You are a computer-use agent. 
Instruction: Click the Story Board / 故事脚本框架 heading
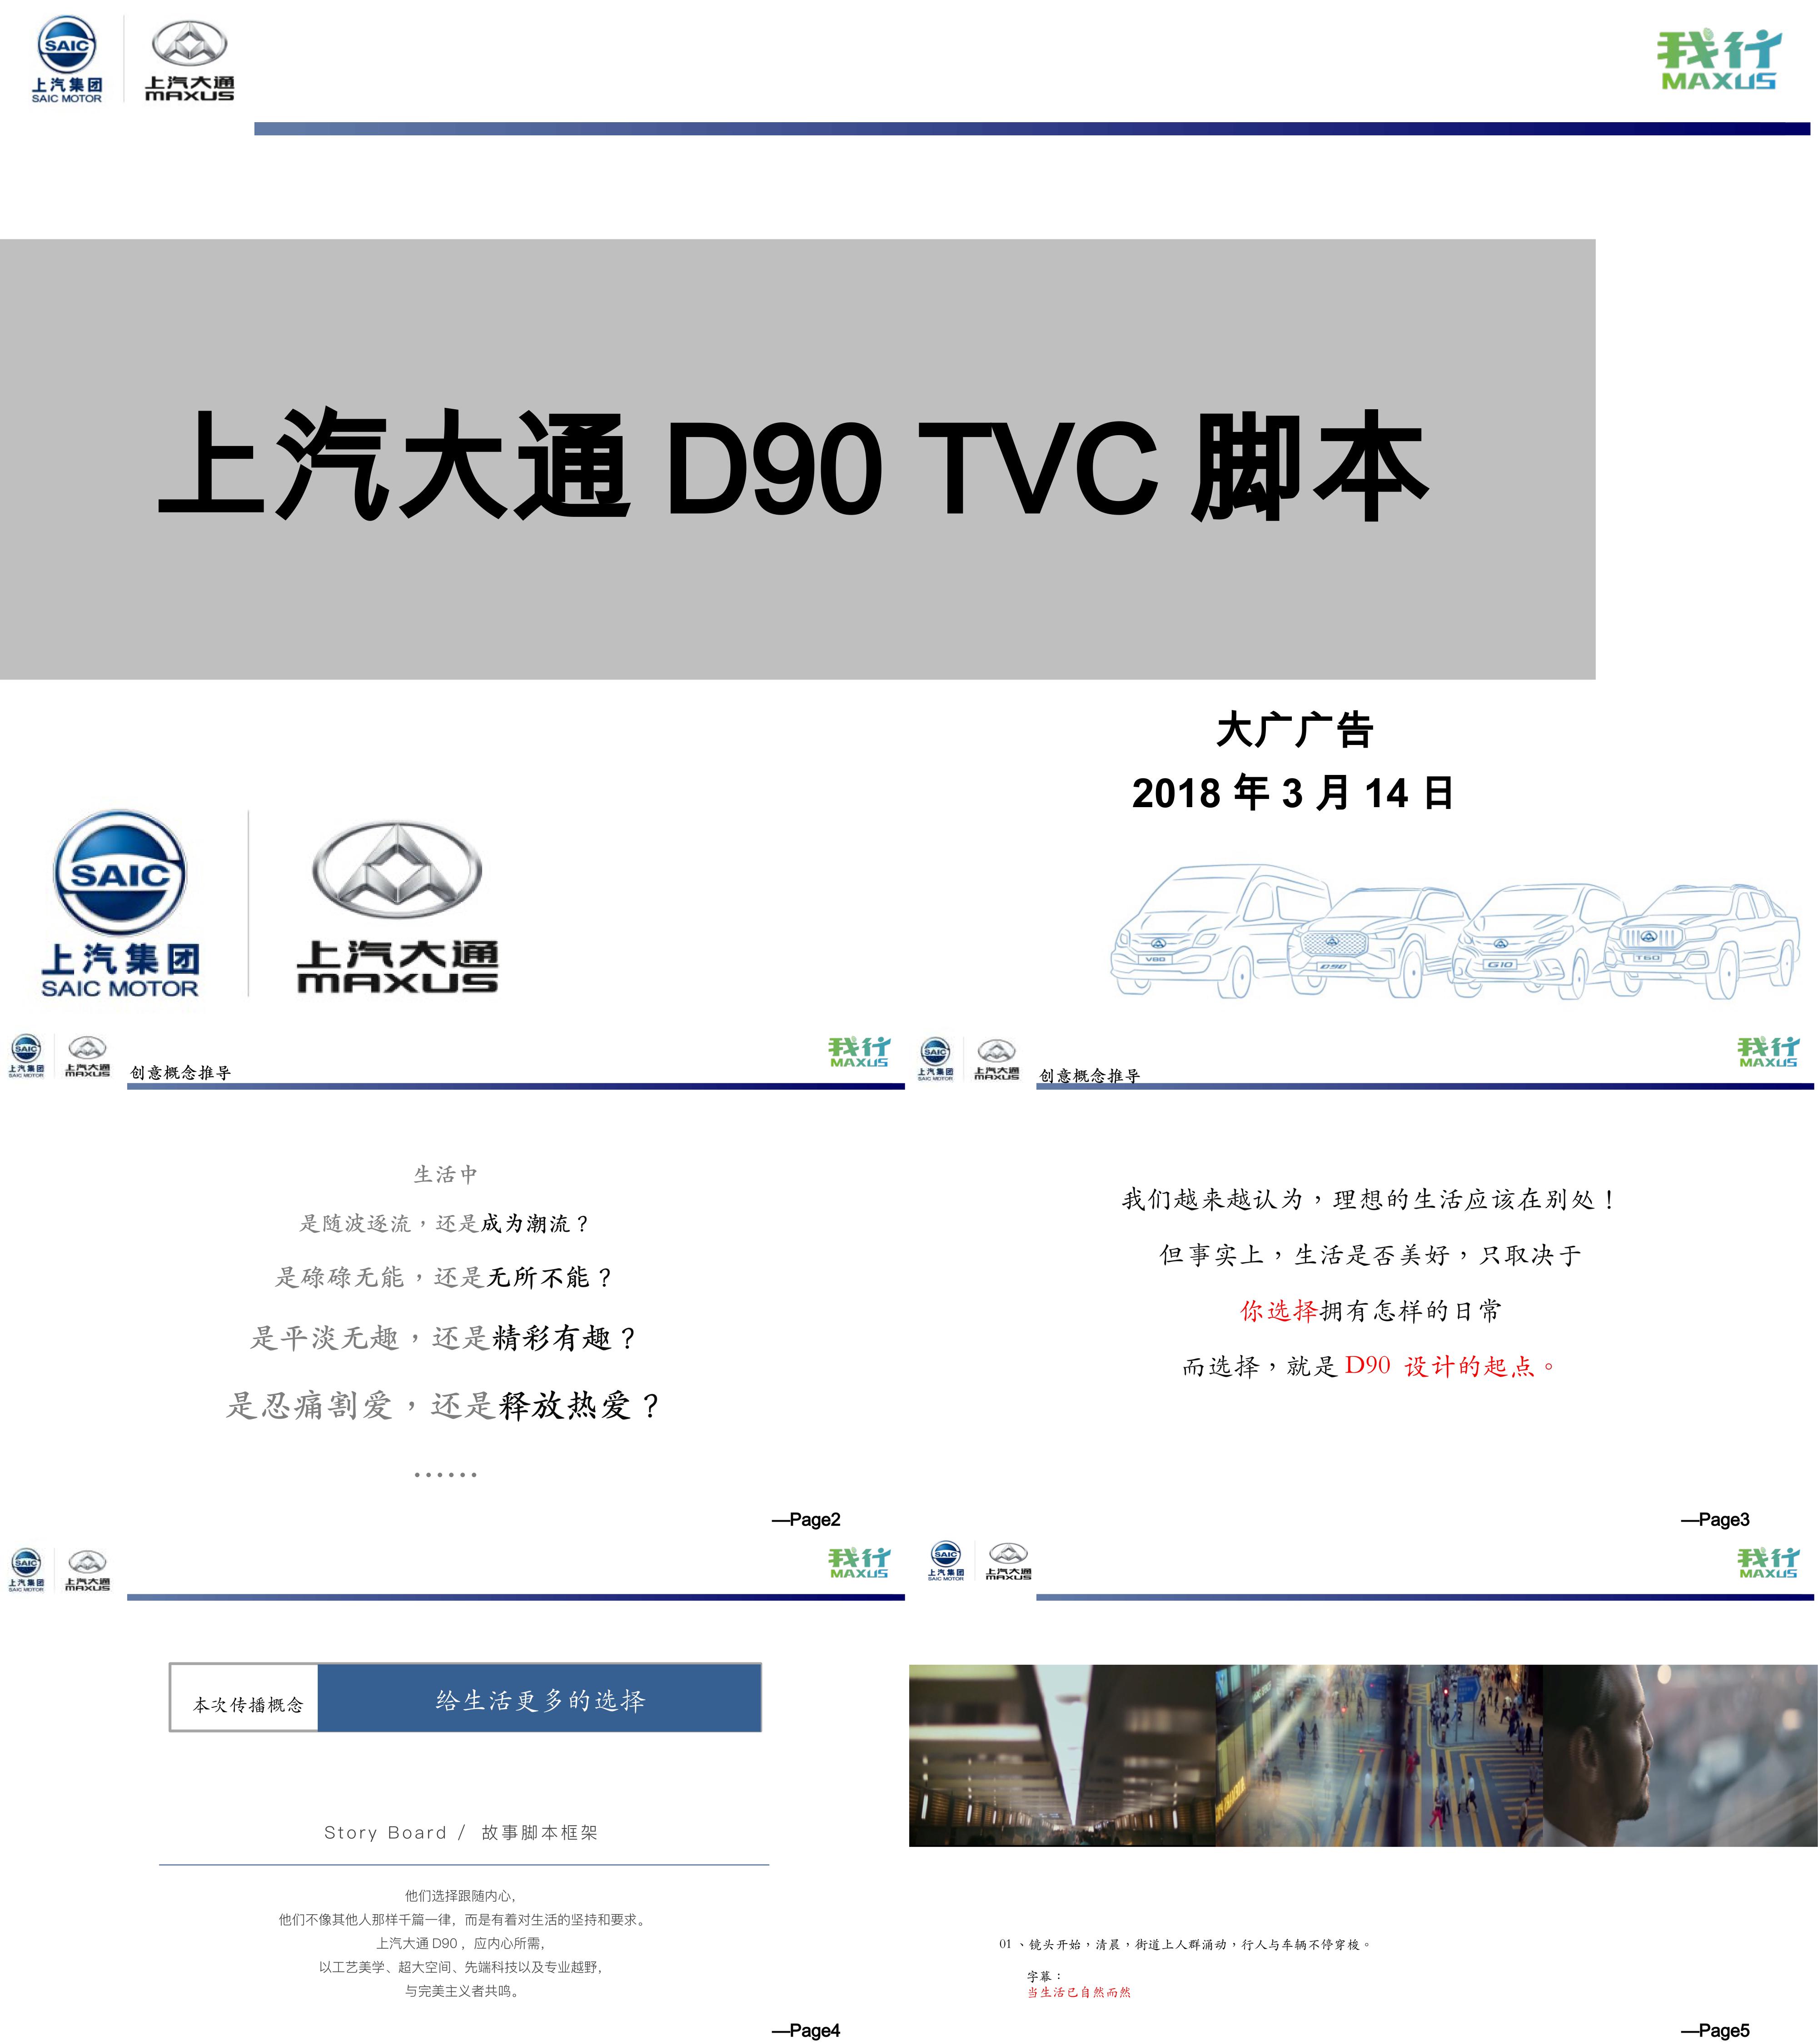461,1832
